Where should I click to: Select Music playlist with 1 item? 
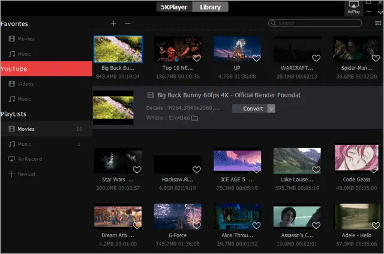click(x=46, y=144)
